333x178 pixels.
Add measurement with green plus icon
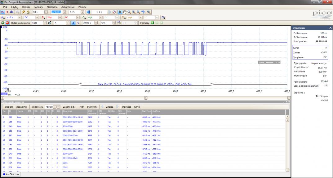point(152,23)
